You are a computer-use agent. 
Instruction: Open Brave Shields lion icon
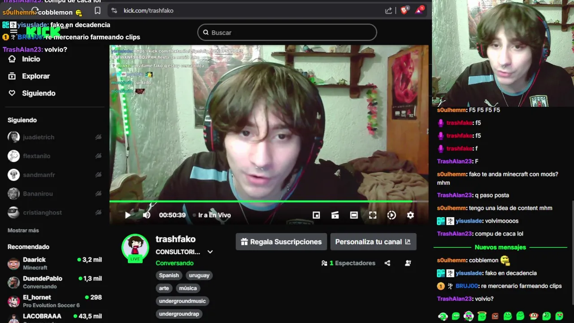(x=404, y=10)
